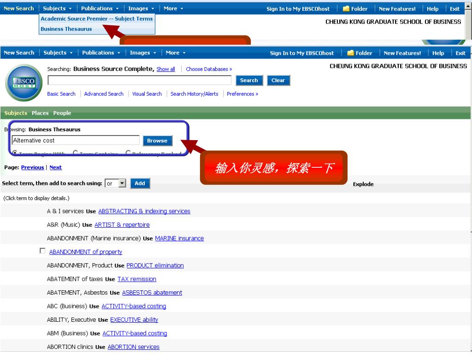Collapse the open Subjects menu in upper bar
Image resolution: width=472 pixels, height=354 pixels.
pos(57,8)
